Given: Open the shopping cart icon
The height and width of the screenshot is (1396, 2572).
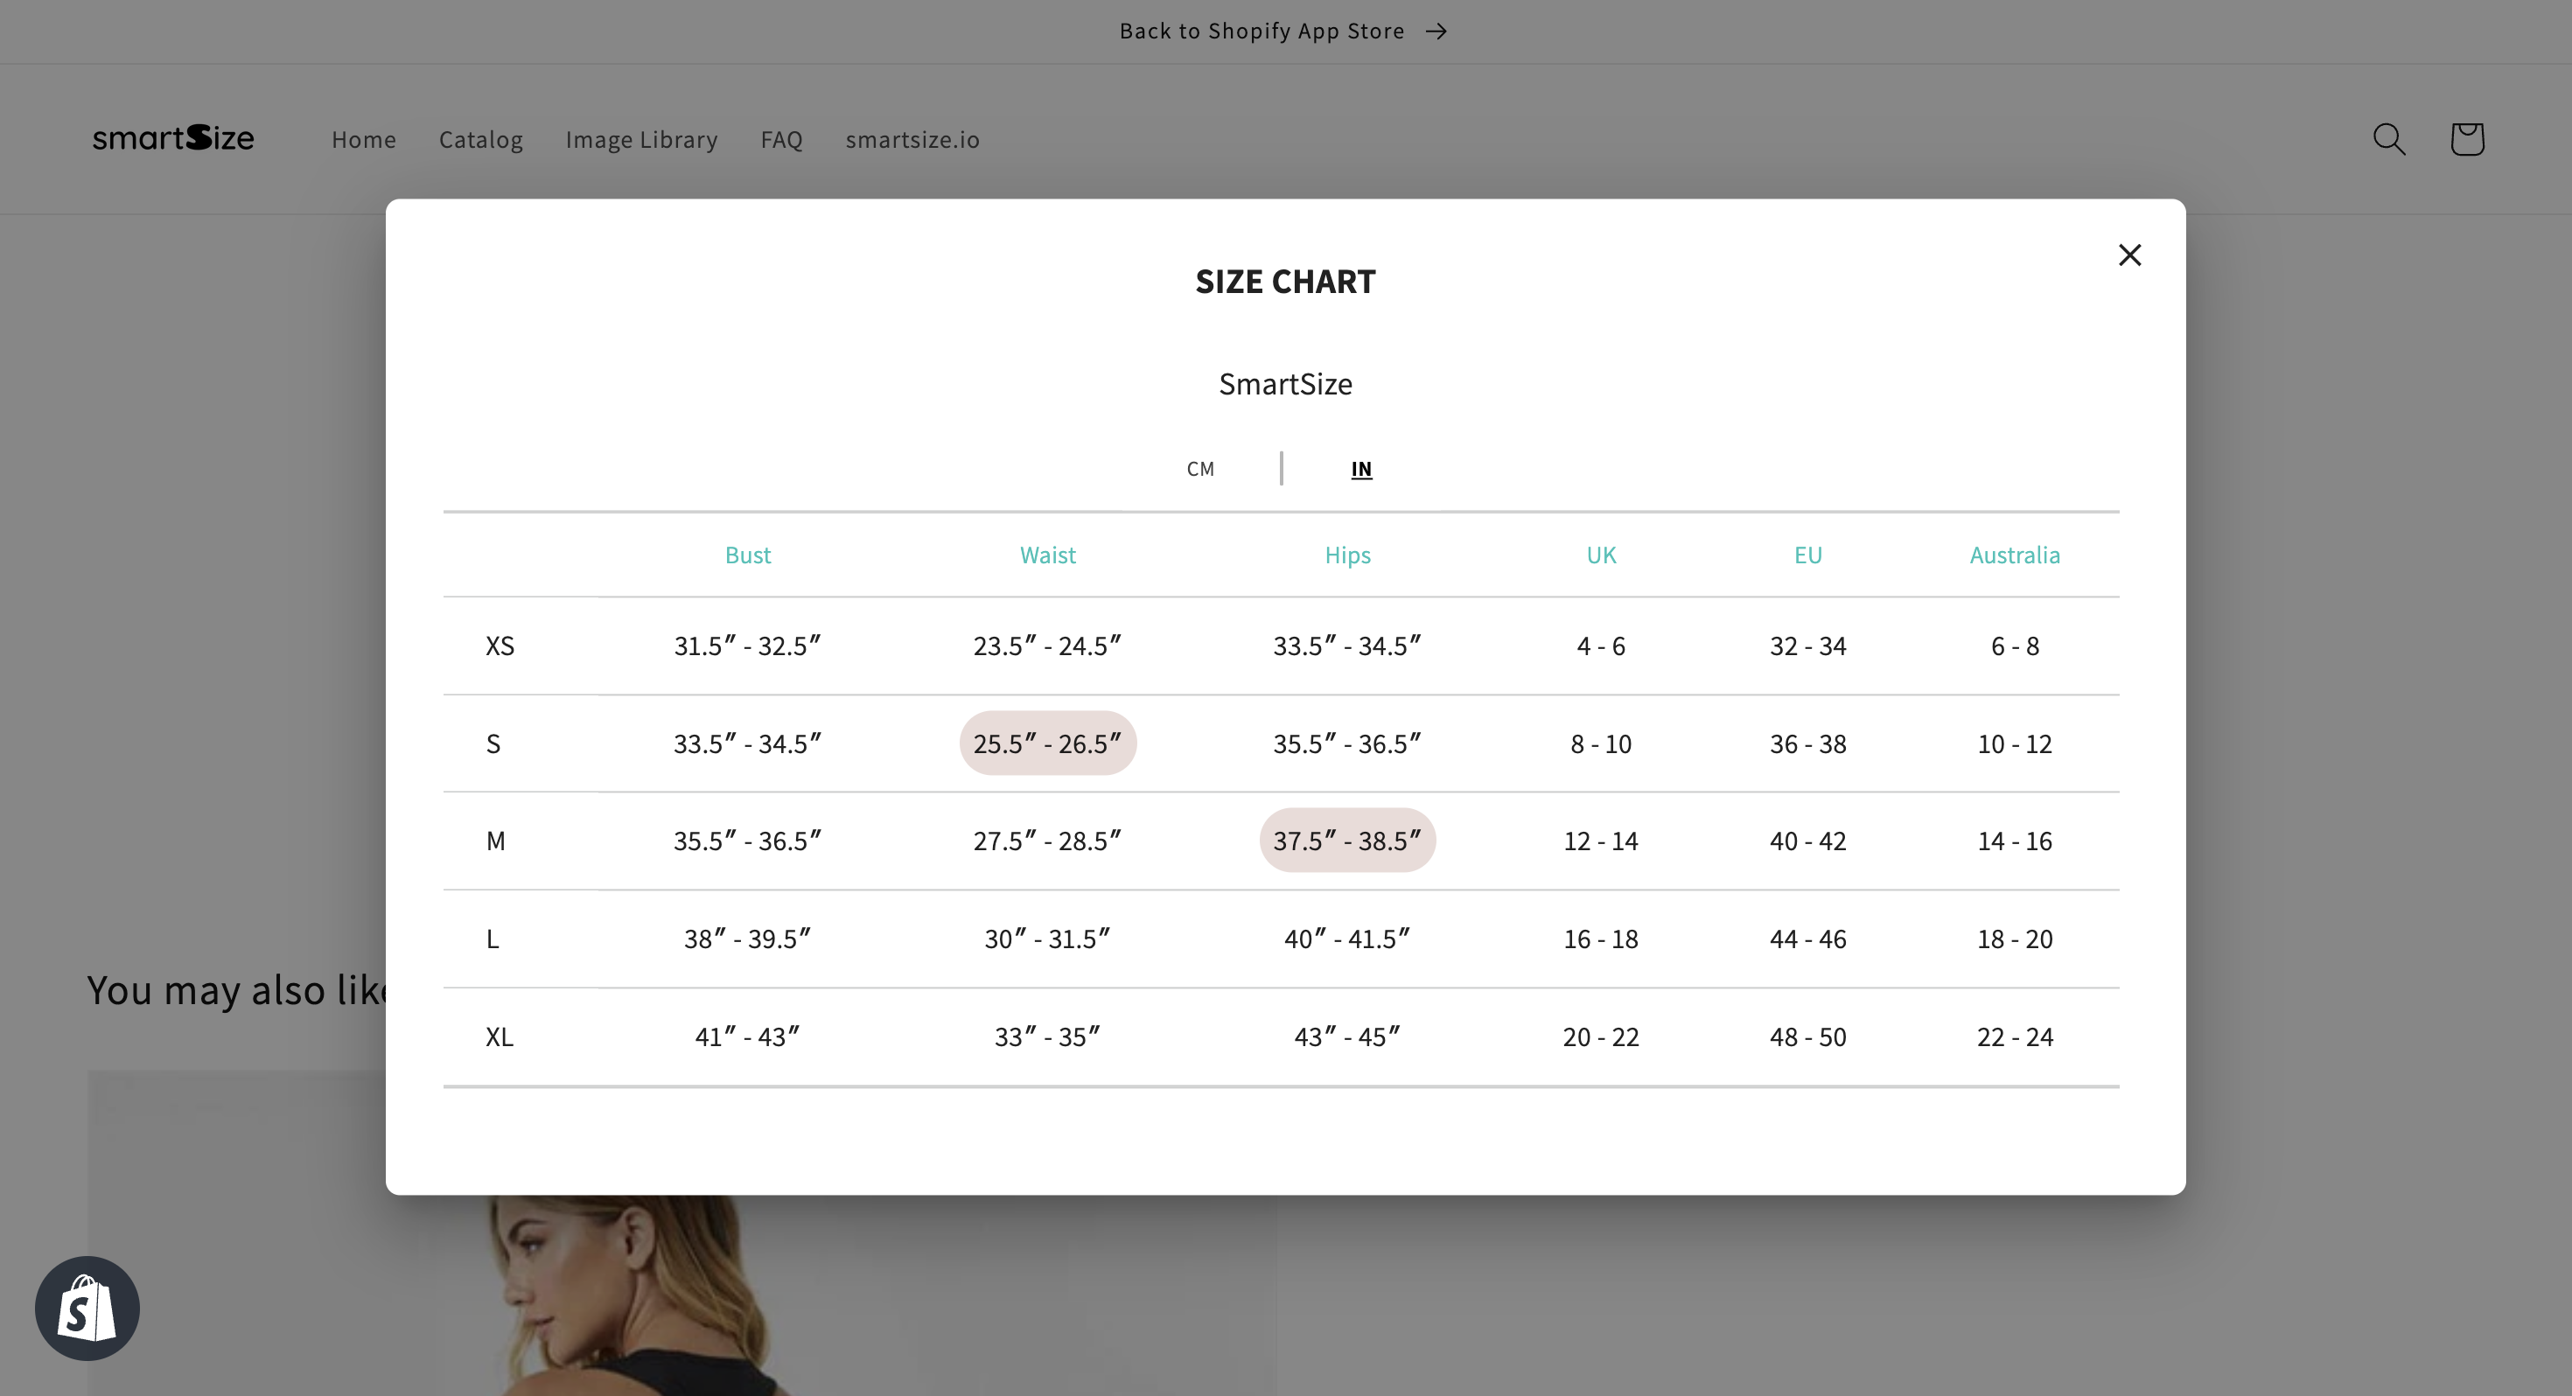Looking at the screenshot, I should [x=2466, y=140].
